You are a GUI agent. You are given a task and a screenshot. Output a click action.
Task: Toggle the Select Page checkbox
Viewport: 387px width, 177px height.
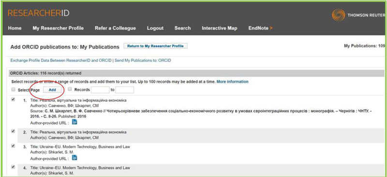click(x=14, y=90)
